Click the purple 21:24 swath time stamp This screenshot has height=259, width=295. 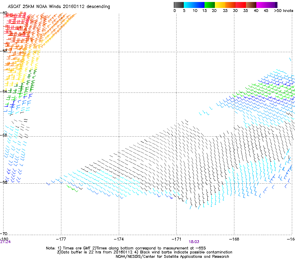[x=6, y=242]
